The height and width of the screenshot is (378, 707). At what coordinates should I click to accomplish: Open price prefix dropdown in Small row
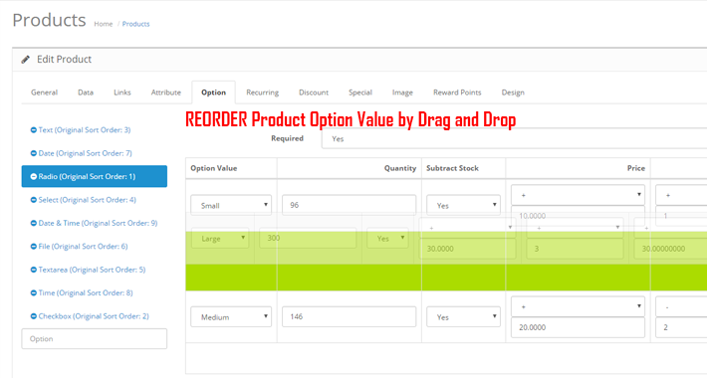pos(578,195)
